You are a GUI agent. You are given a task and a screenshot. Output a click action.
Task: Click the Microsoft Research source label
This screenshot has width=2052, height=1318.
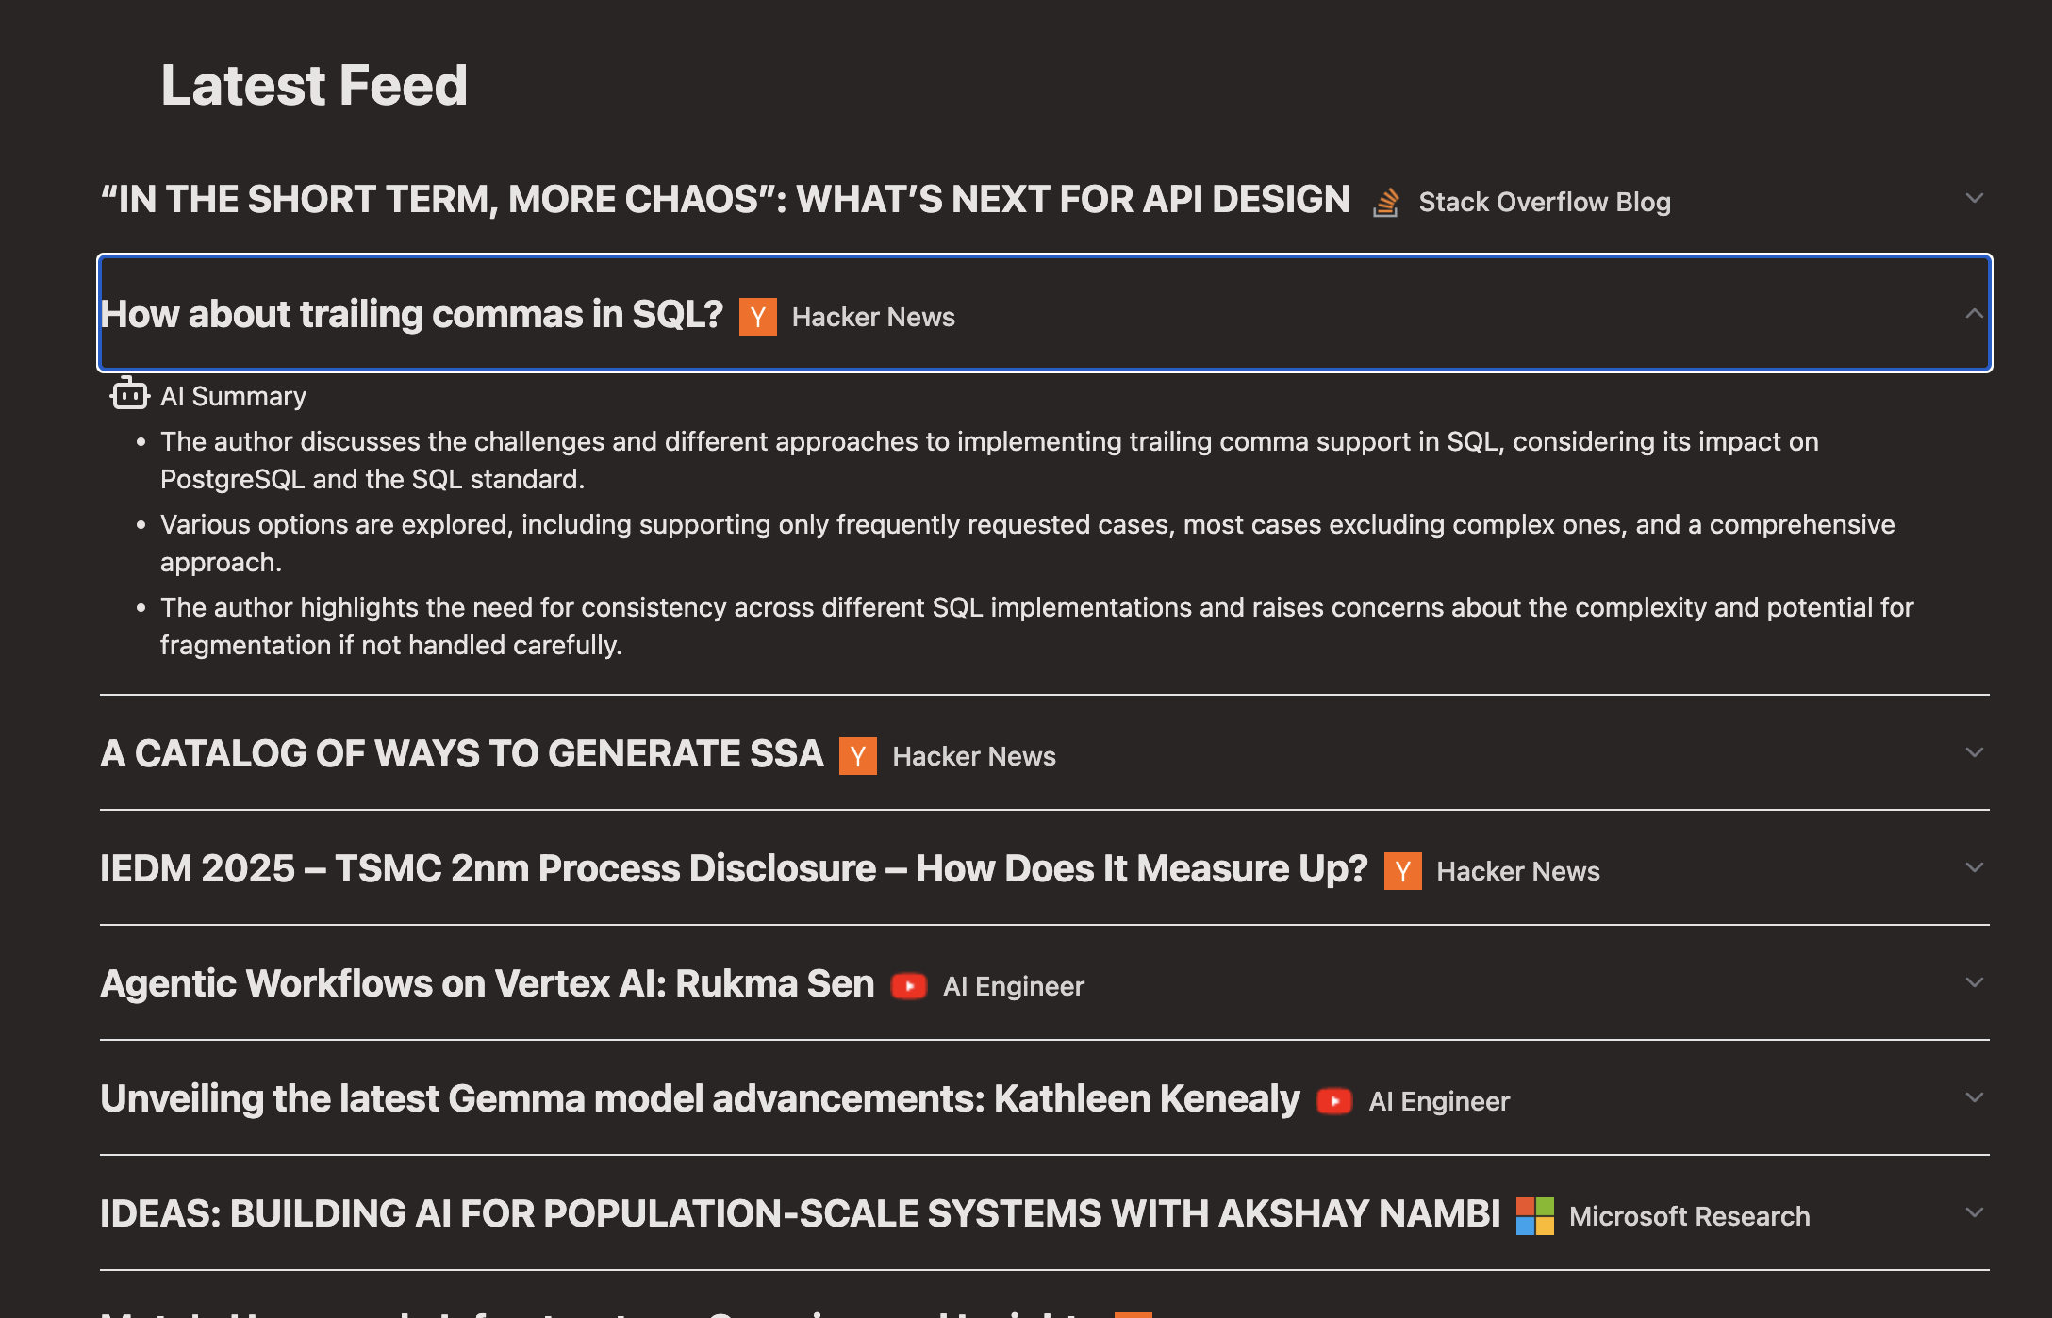coord(1689,1216)
